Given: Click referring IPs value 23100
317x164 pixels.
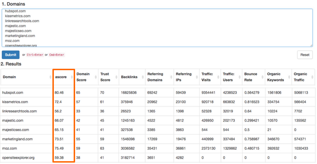Looking at the screenshot, I should 181,102.
